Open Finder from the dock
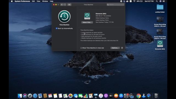This screenshot has height=99, width=176. click(20, 96)
